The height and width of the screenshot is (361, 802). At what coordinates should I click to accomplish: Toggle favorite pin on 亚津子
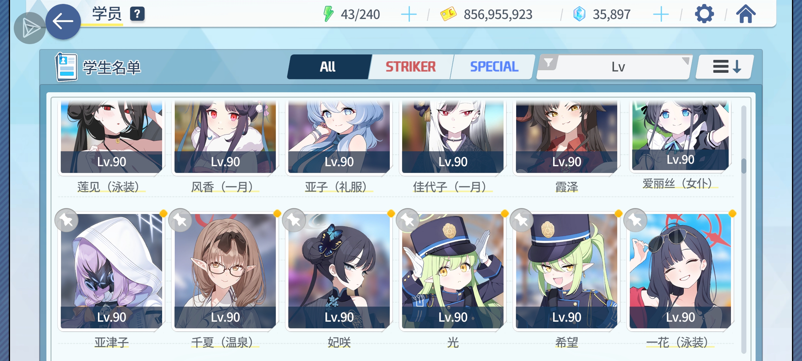67,220
